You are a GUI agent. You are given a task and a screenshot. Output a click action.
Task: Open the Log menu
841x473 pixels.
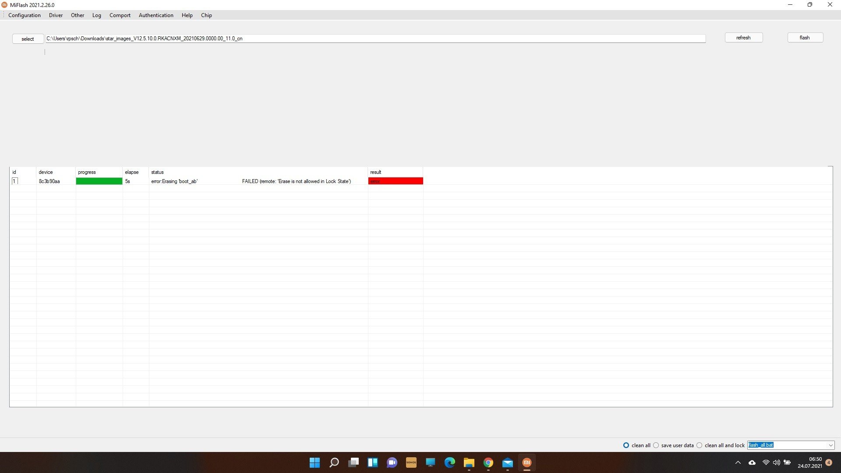point(96,15)
